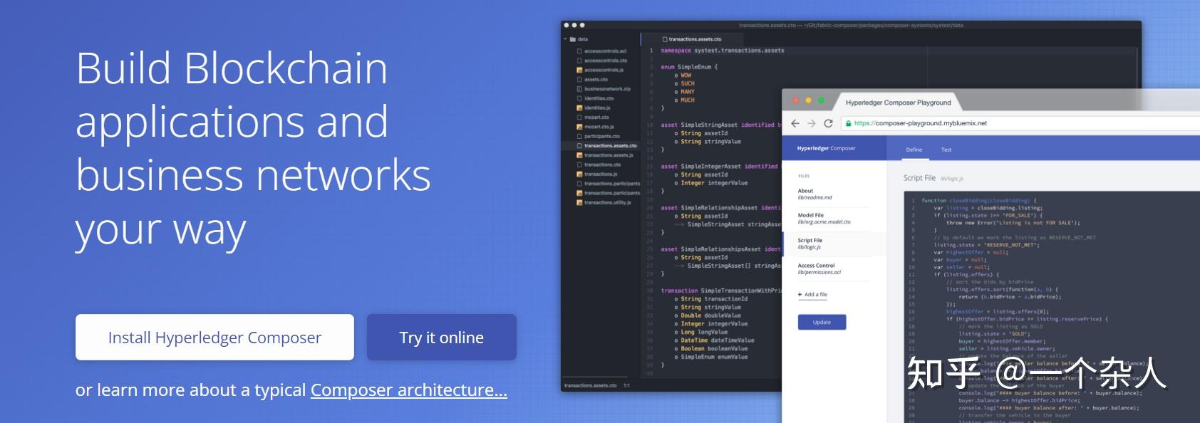
Task: Click the Install Hyperledger Composer button
Action: pos(214,337)
